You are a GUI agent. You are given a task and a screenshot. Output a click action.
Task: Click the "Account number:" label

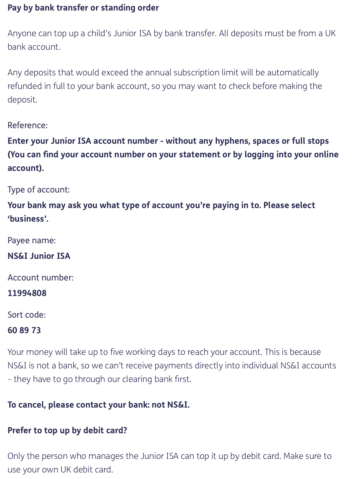point(41,277)
